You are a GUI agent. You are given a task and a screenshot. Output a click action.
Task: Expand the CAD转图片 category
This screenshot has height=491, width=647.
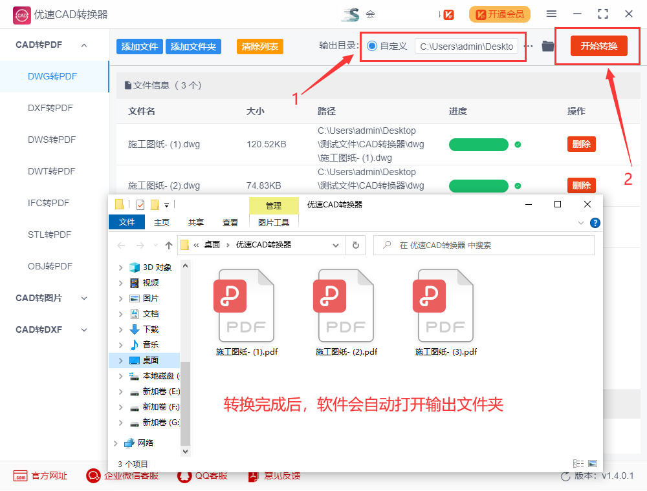pos(84,298)
